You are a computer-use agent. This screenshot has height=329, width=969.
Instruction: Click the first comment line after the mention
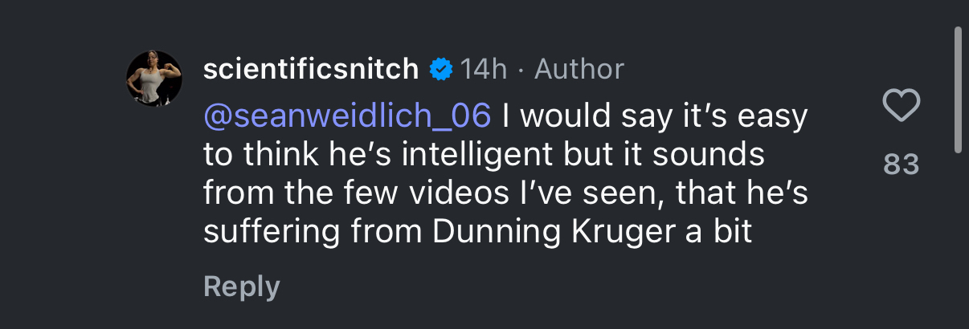point(655,116)
